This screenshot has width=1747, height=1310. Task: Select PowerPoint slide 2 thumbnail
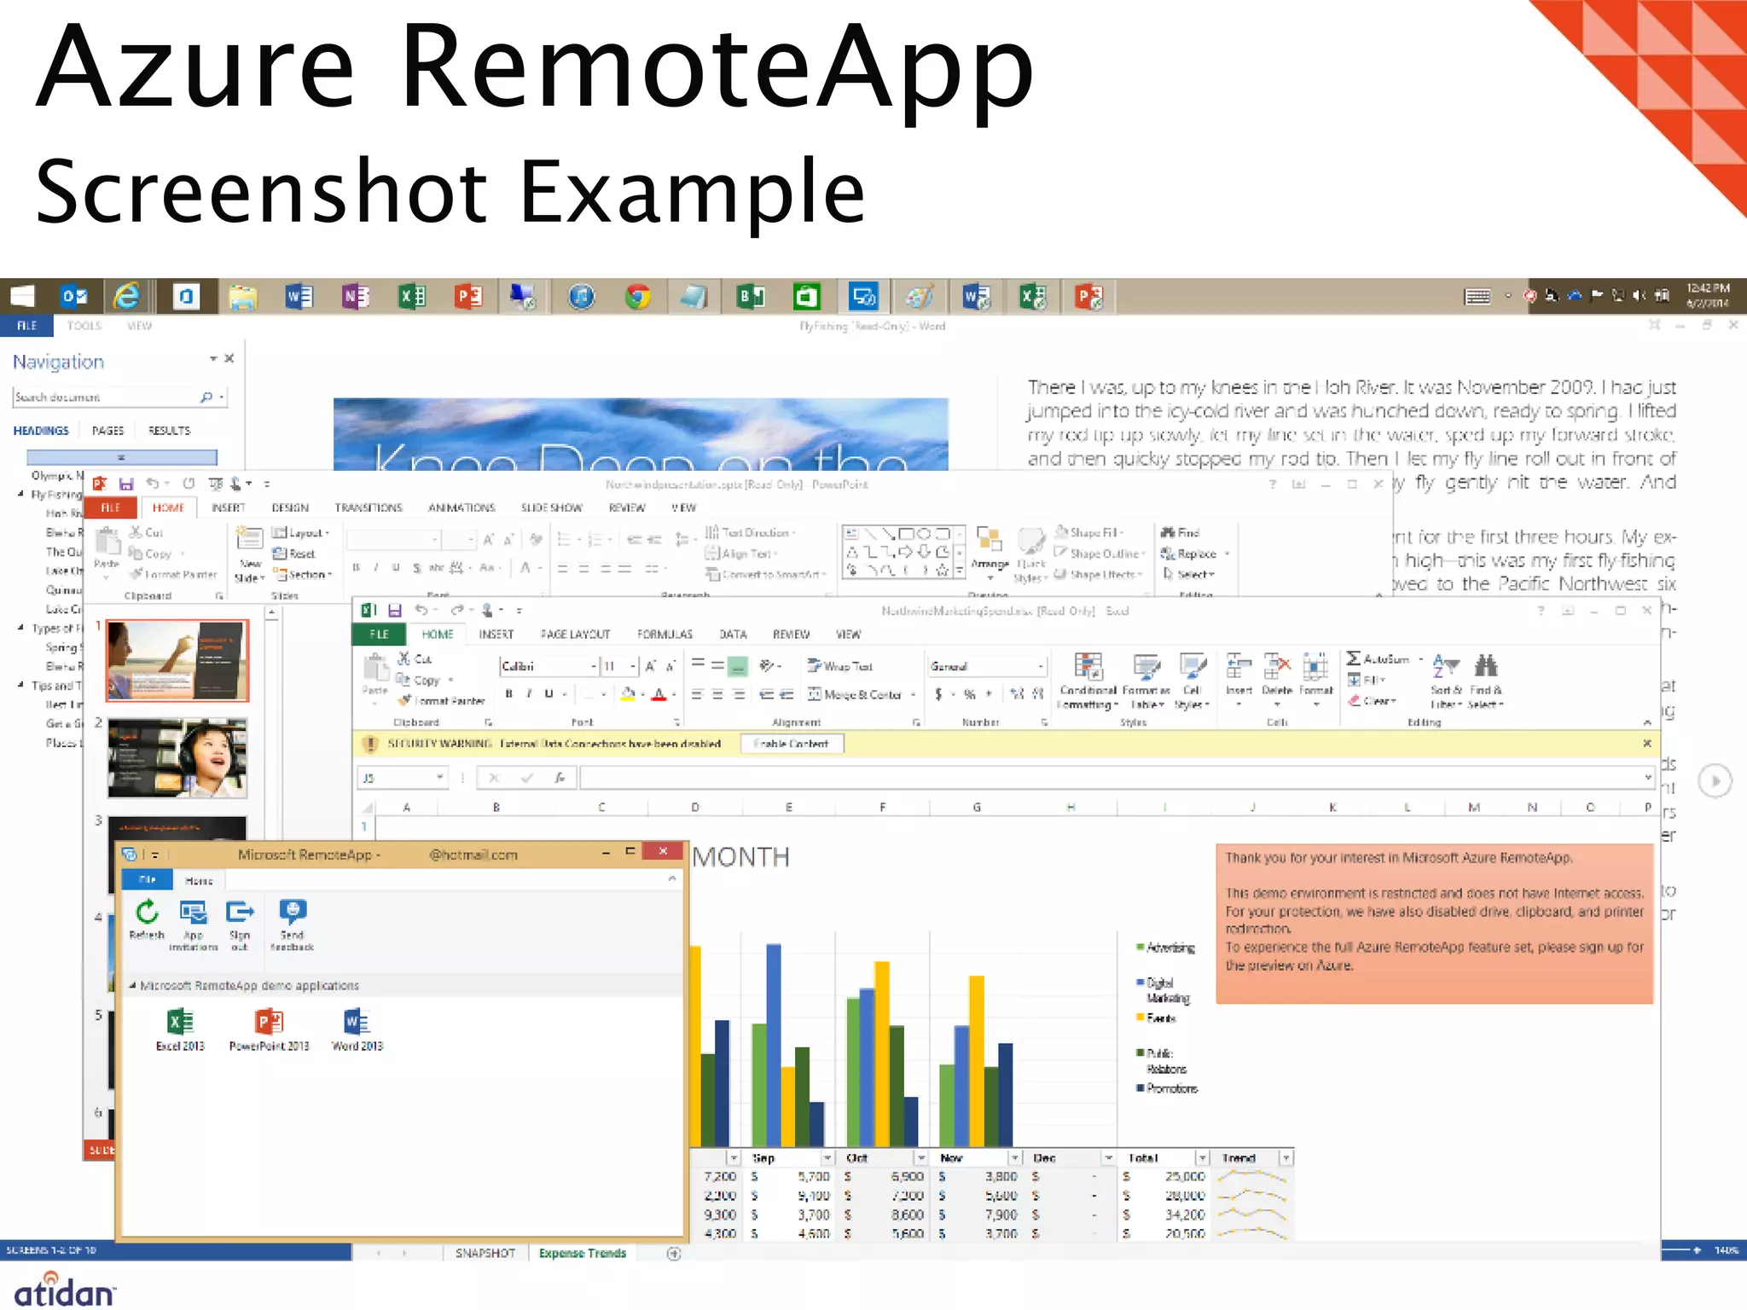pyautogui.click(x=177, y=758)
